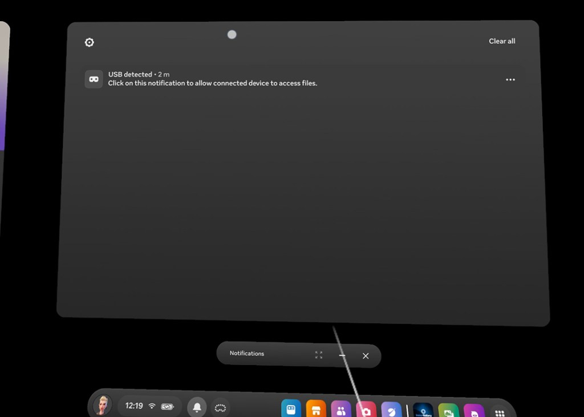Screen dimensions: 584x417
Task: Open the blue Feed app in the dock
Action: (291, 409)
